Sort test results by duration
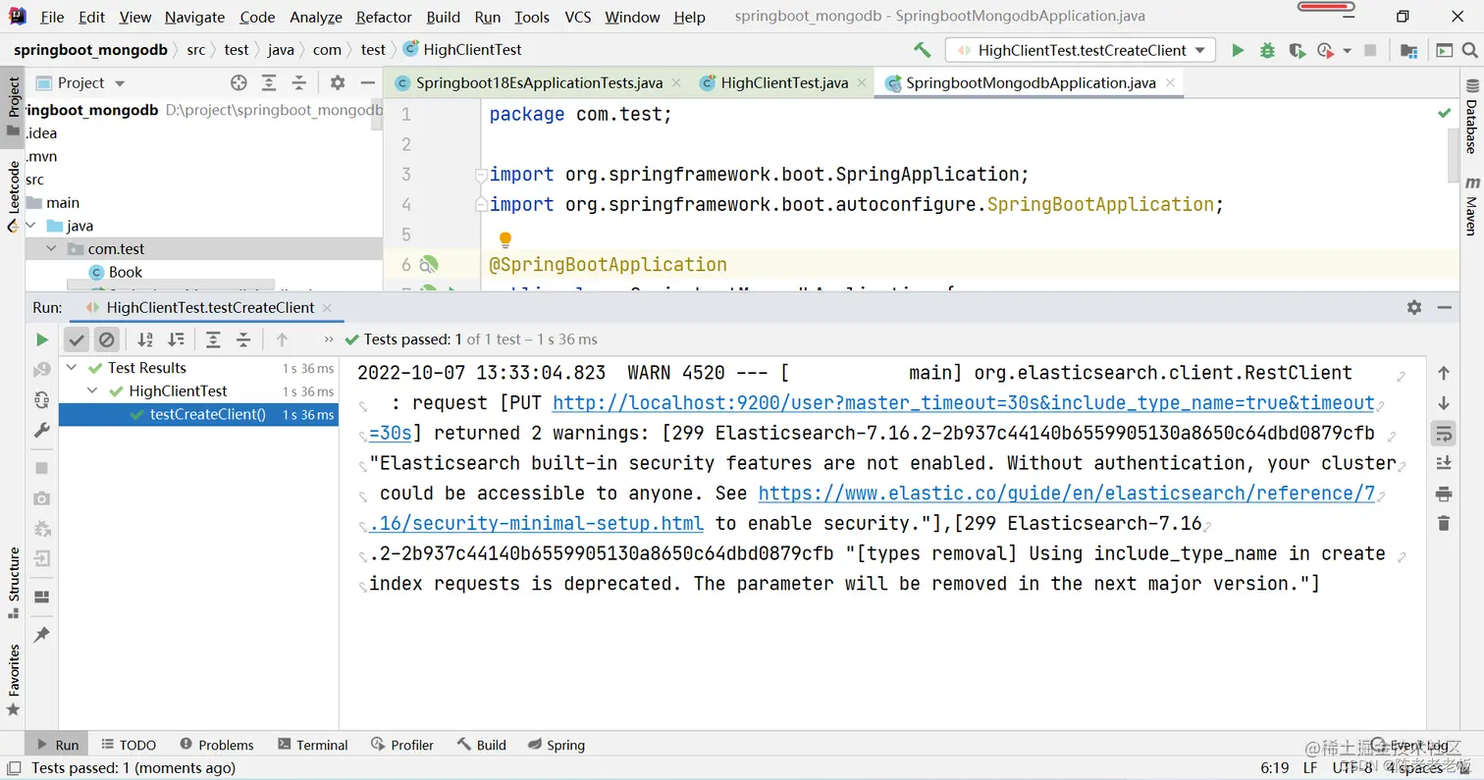Image resolution: width=1484 pixels, height=780 pixels. click(x=176, y=339)
